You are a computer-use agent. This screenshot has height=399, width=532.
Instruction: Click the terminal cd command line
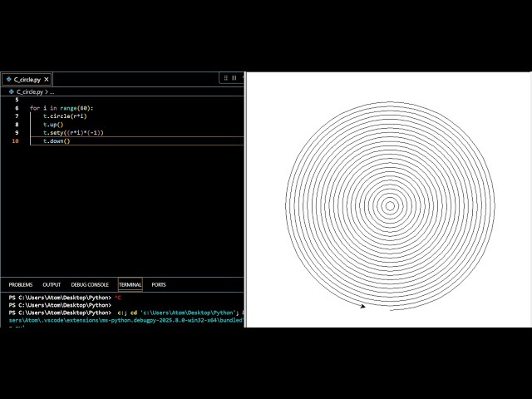(126, 313)
